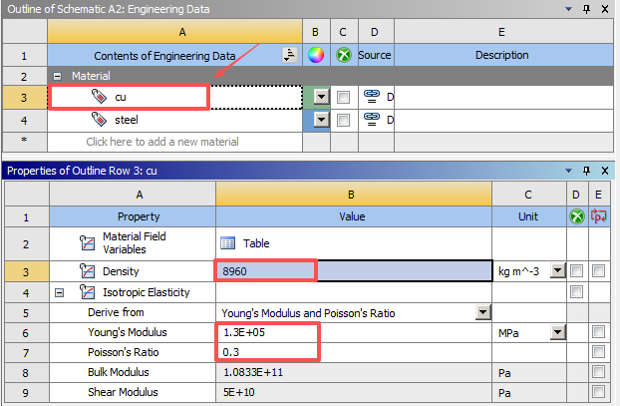
Task: Click column E header in Outline table
Action: click(503, 32)
